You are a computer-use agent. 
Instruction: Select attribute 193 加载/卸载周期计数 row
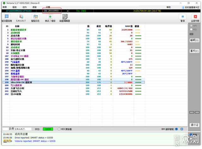click(x=74, y=68)
